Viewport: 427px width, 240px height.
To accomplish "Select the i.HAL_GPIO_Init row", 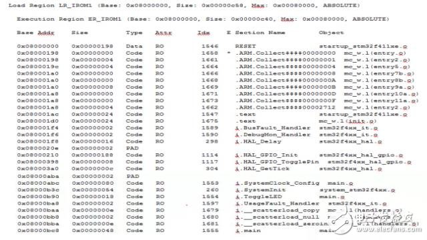I will coord(210,155).
